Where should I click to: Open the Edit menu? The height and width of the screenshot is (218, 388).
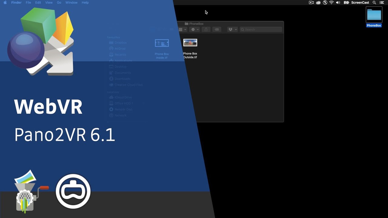point(38,2)
